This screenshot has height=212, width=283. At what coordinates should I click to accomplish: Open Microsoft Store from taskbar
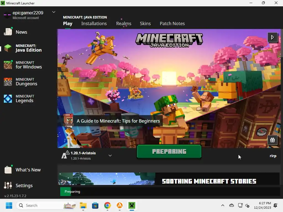(95, 205)
